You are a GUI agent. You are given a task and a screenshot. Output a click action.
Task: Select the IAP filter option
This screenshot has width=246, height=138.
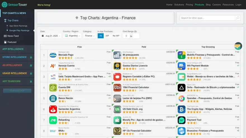[107, 36]
